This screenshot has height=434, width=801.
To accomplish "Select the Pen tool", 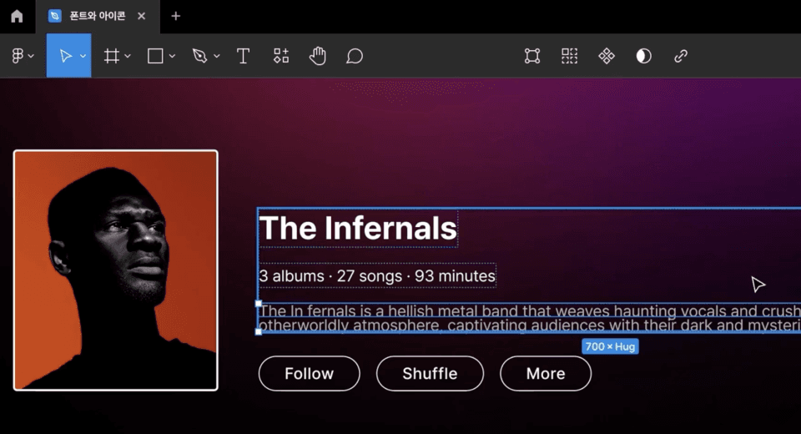I will [199, 56].
